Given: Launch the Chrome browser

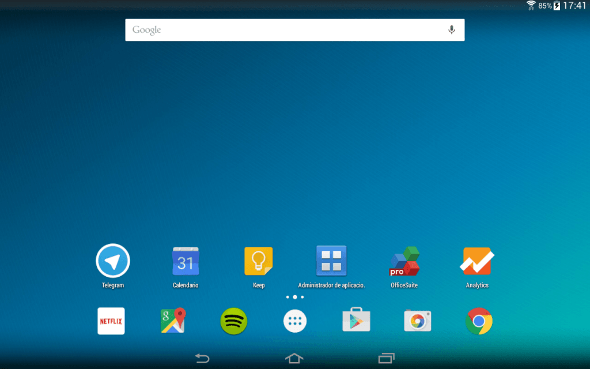Looking at the screenshot, I should [478, 321].
